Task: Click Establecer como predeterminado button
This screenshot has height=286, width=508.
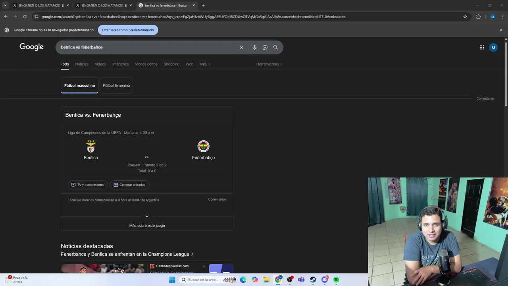Action: tap(128, 30)
